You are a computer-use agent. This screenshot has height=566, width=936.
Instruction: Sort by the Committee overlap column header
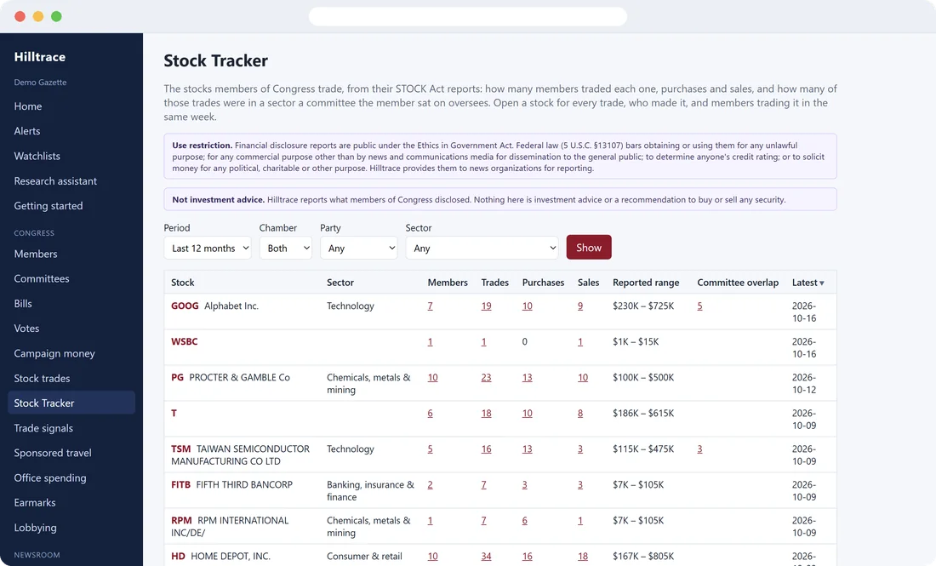(738, 283)
